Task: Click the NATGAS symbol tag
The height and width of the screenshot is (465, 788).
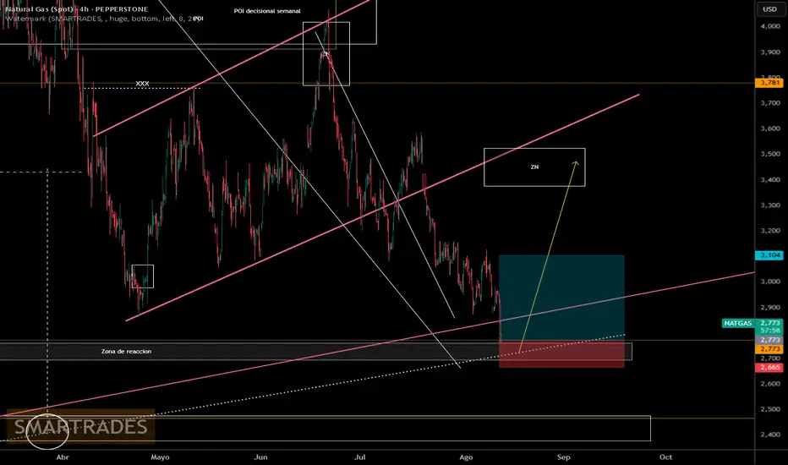Action: tap(738, 323)
